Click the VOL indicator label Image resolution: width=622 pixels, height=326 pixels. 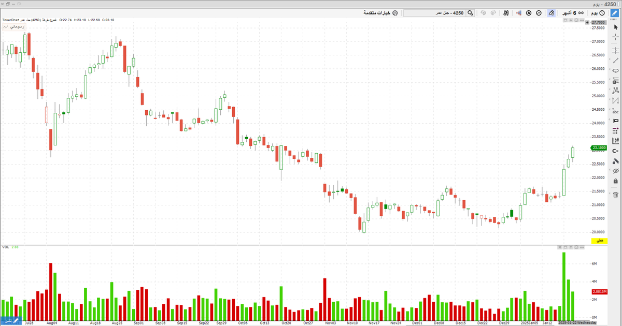(x=6, y=248)
